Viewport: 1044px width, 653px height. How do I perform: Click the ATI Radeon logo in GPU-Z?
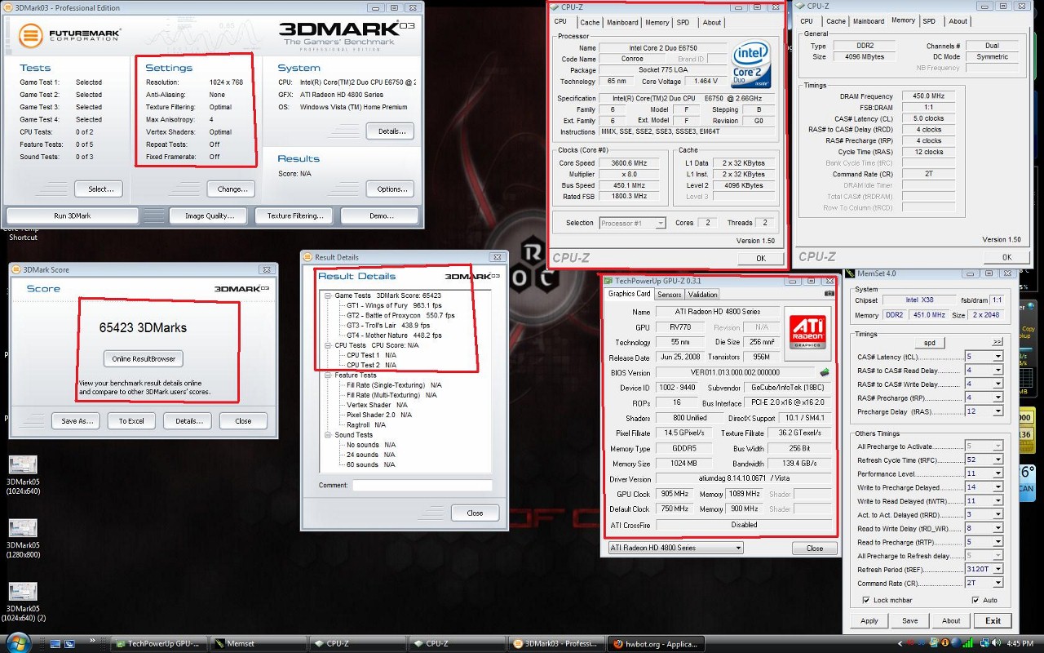point(808,331)
